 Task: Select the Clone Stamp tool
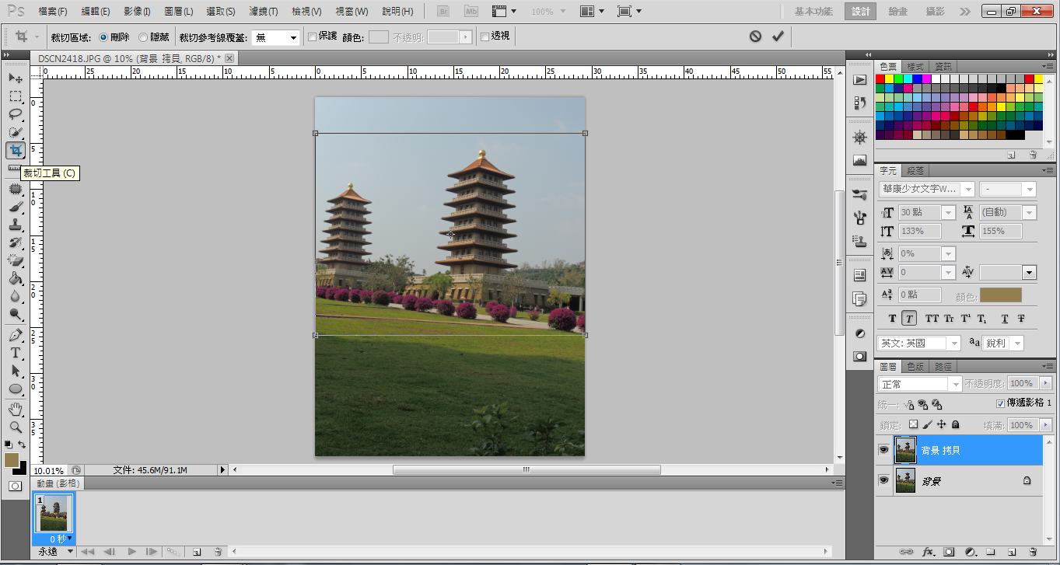16,225
